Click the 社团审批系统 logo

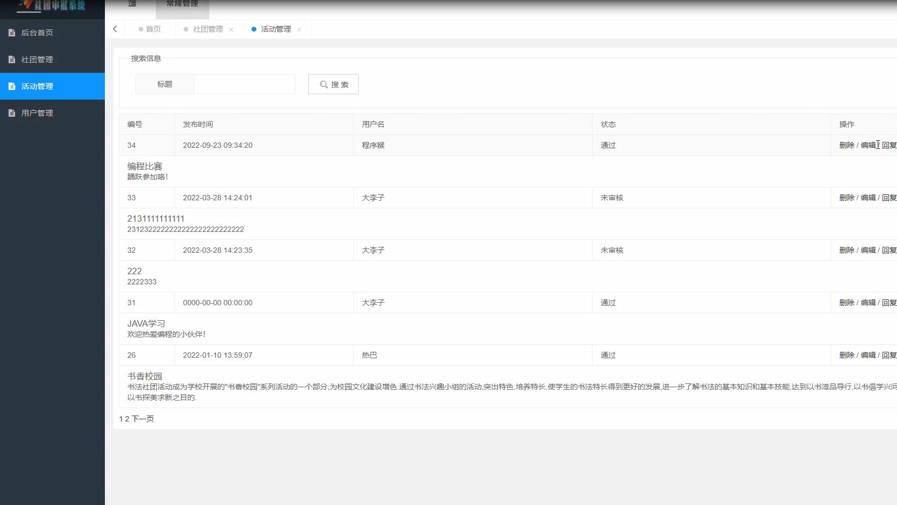(52, 5)
